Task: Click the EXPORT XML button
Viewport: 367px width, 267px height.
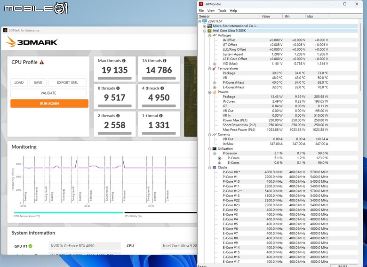Action: [67, 82]
